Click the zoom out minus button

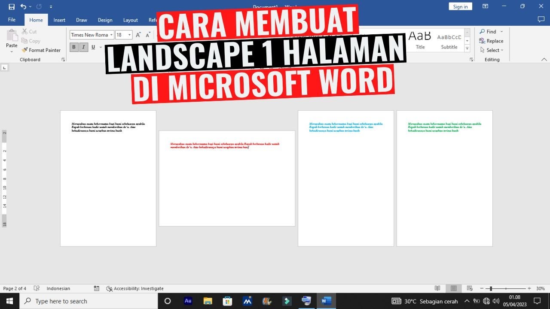(x=482, y=288)
